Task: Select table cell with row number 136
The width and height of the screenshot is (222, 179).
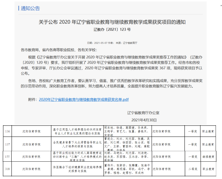Action: (8, 131)
